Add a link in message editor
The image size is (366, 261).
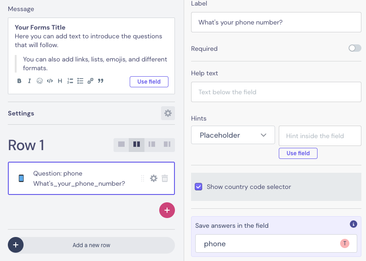(x=90, y=81)
